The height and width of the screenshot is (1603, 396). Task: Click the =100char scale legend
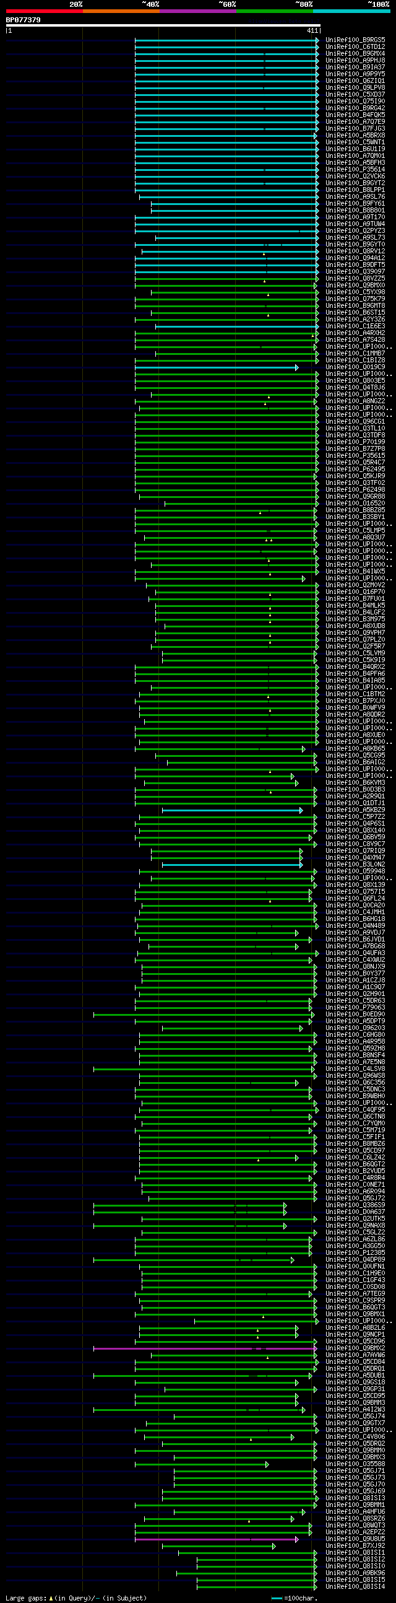(x=295, y=1598)
